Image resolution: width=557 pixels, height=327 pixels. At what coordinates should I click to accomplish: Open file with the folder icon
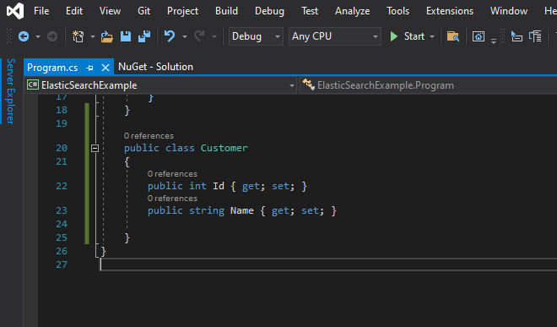[x=106, y=36]
